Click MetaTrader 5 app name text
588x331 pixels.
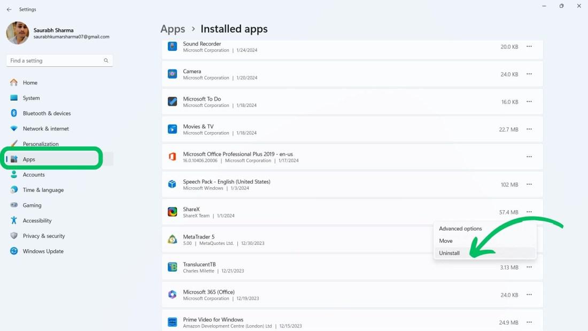click(199, 237)
